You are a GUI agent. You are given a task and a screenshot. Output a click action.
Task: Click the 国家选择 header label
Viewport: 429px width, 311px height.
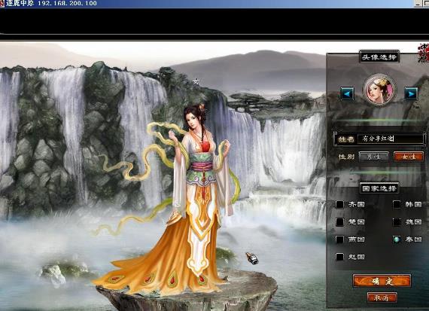pos(379,188)
